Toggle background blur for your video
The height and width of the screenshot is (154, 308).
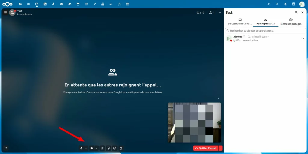click(102, 148)
